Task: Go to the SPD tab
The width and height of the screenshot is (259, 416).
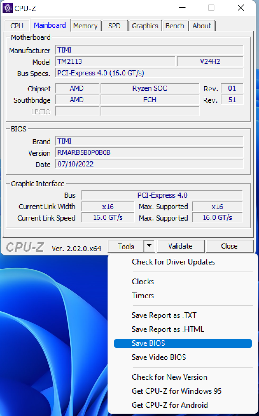Action: (115, 26)
